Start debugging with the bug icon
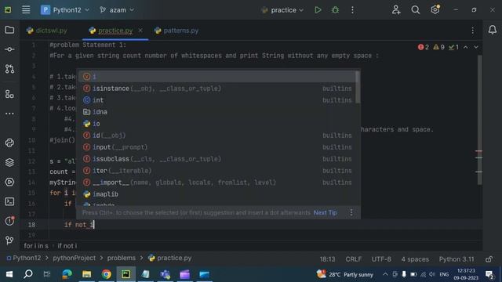Screen dimensions: 502x282 coord(335,10)
